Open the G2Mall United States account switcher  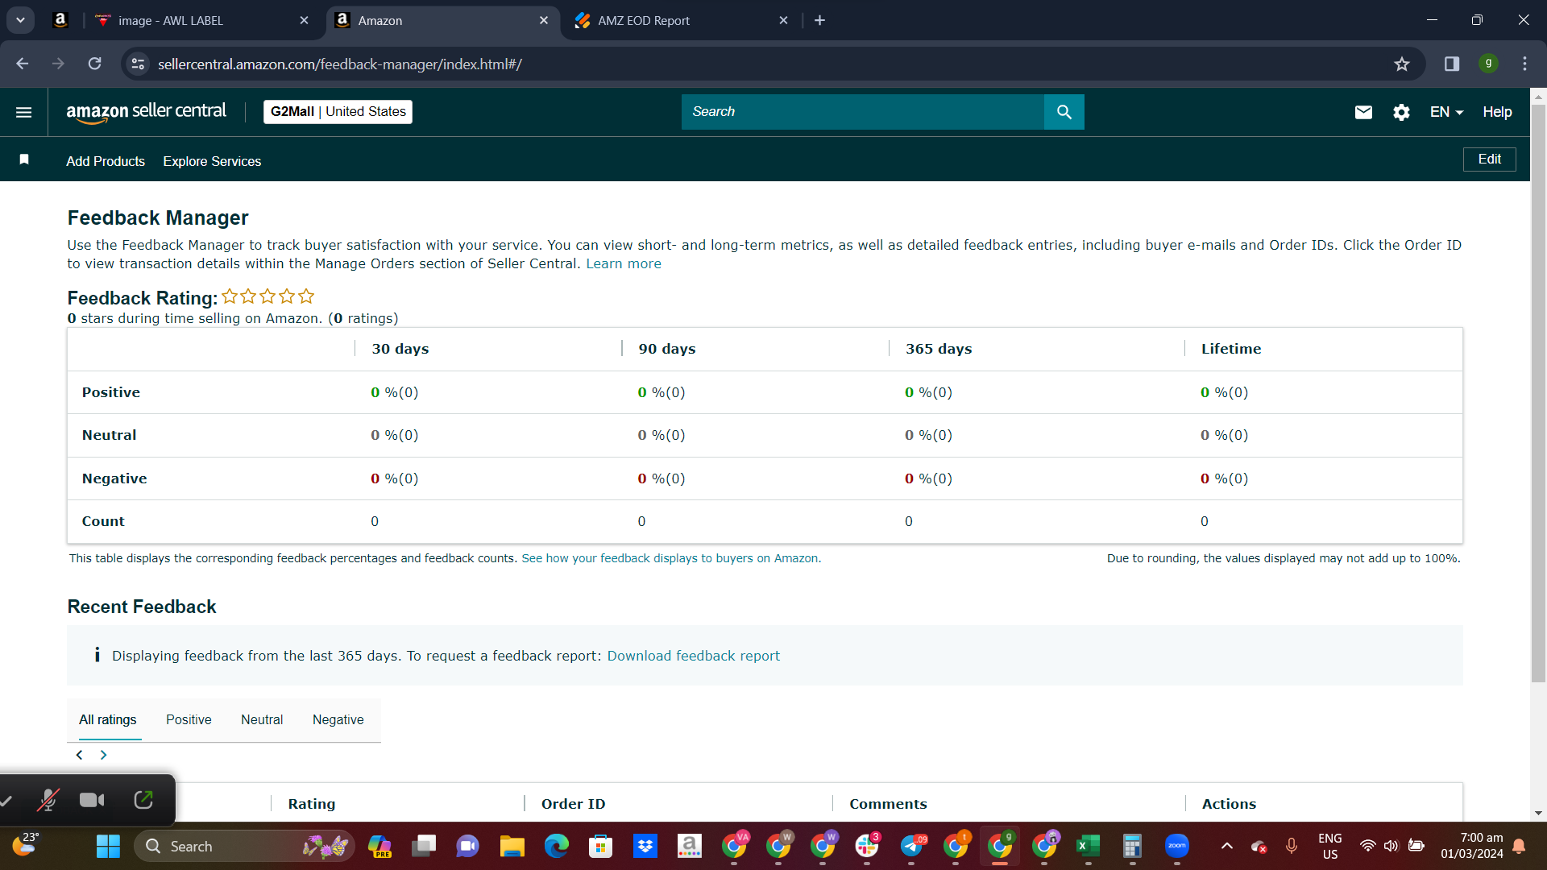pos(338,112)
